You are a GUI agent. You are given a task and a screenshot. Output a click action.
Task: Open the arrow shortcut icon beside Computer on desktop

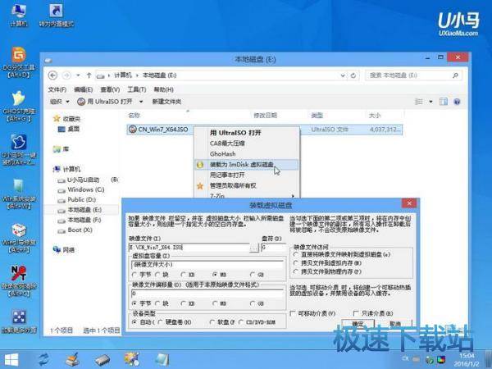pos(57,15)
